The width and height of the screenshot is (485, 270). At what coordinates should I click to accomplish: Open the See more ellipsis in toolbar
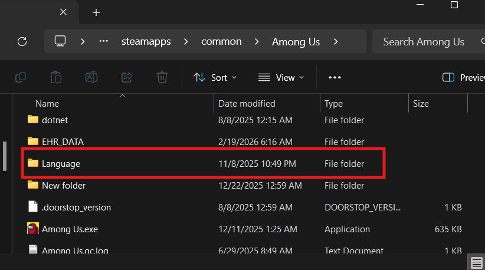[335, 78]
